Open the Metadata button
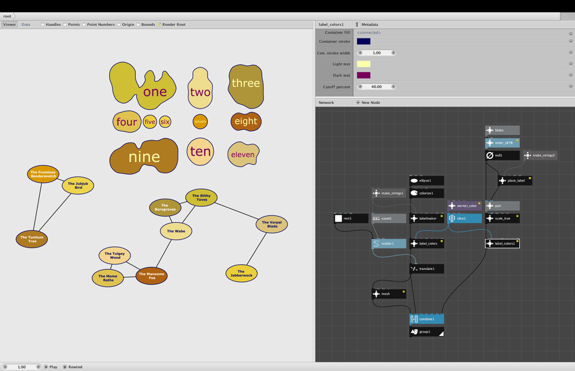This screenshot has width=575, height=371. coord(367,25)
